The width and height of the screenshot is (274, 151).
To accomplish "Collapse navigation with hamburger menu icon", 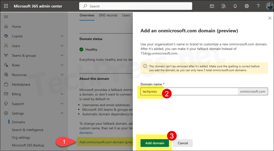I will point(6,17).
